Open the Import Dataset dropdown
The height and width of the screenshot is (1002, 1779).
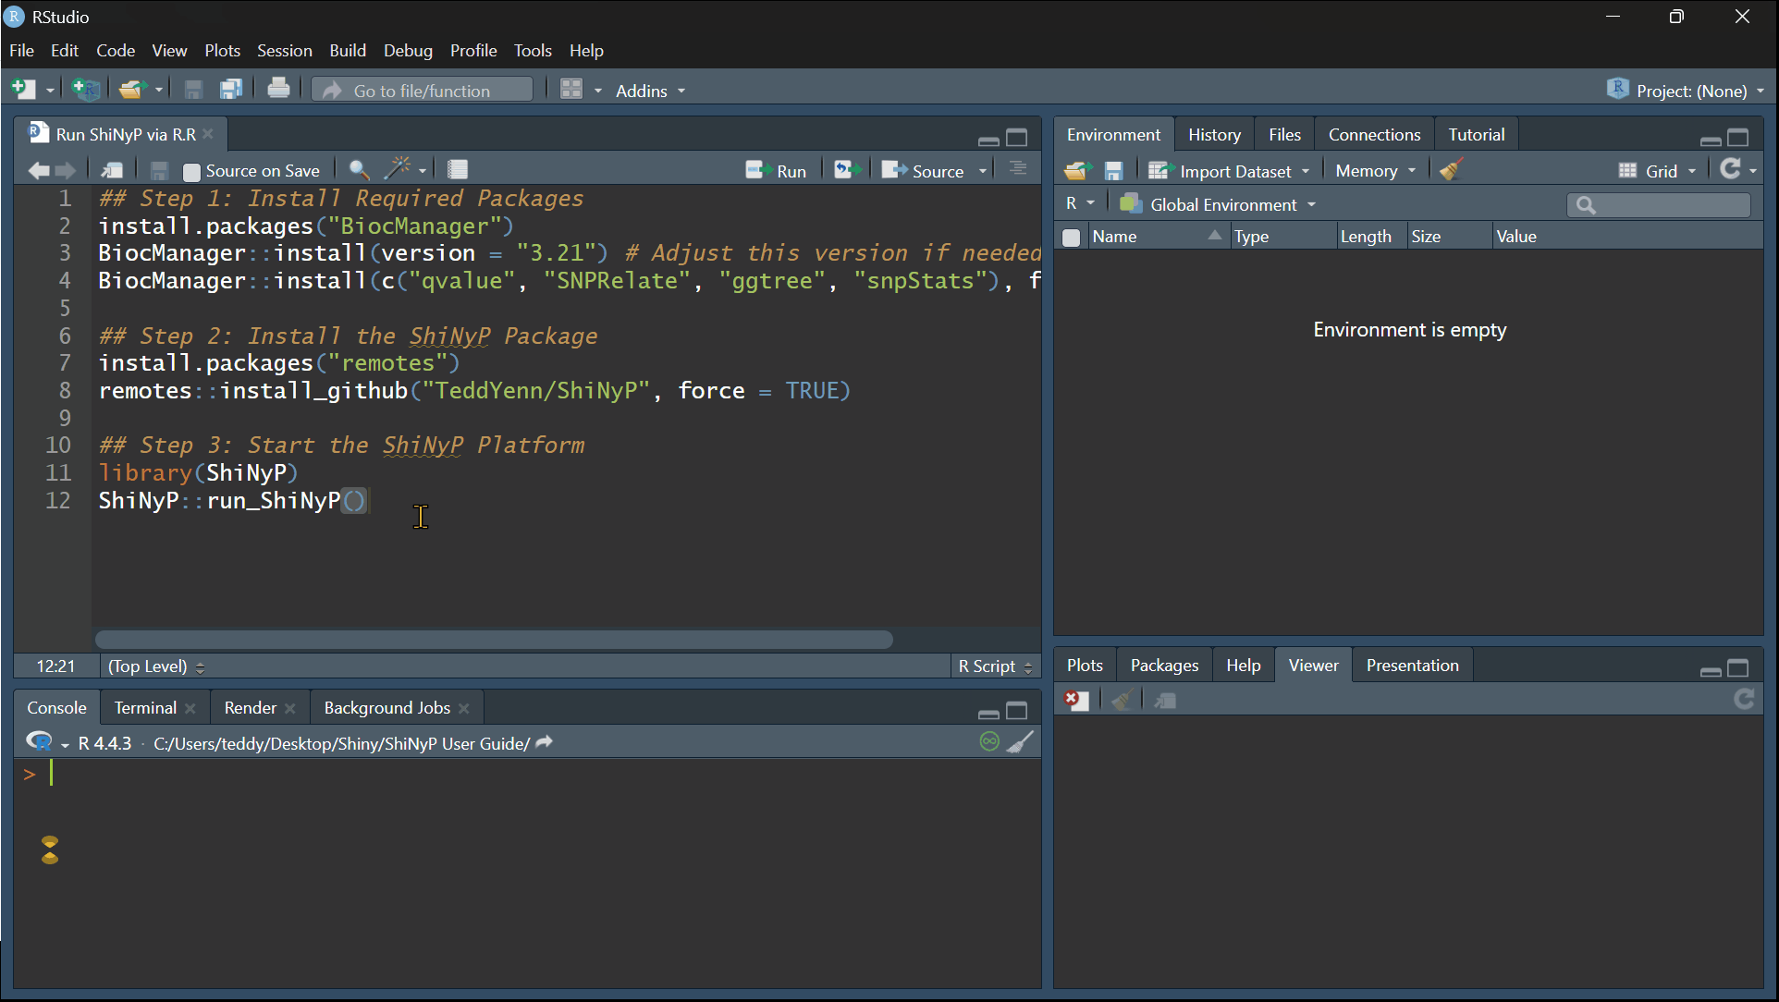1229,171
